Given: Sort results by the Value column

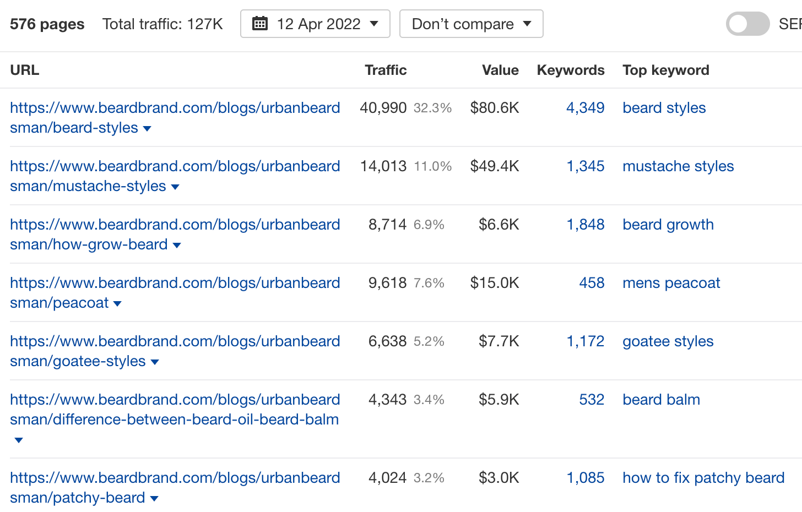Looking at the screenshot, I should click(500, 70).
